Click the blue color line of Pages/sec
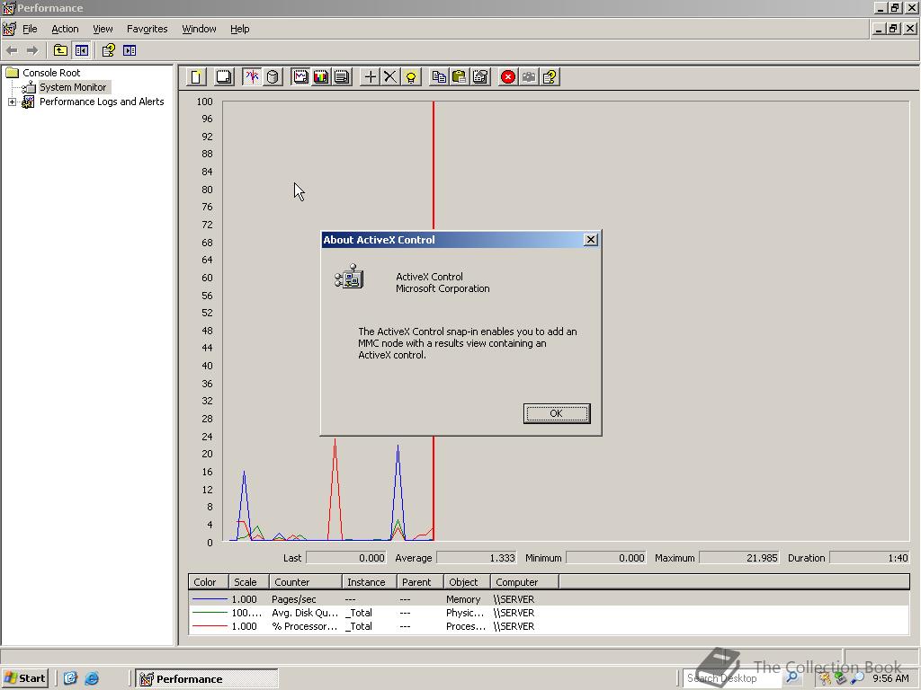The height and width of the screenshot is (690, 921). [210, 599]
